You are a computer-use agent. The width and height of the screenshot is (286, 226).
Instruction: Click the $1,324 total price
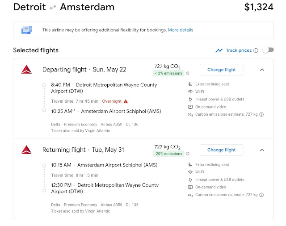[259, 7]
